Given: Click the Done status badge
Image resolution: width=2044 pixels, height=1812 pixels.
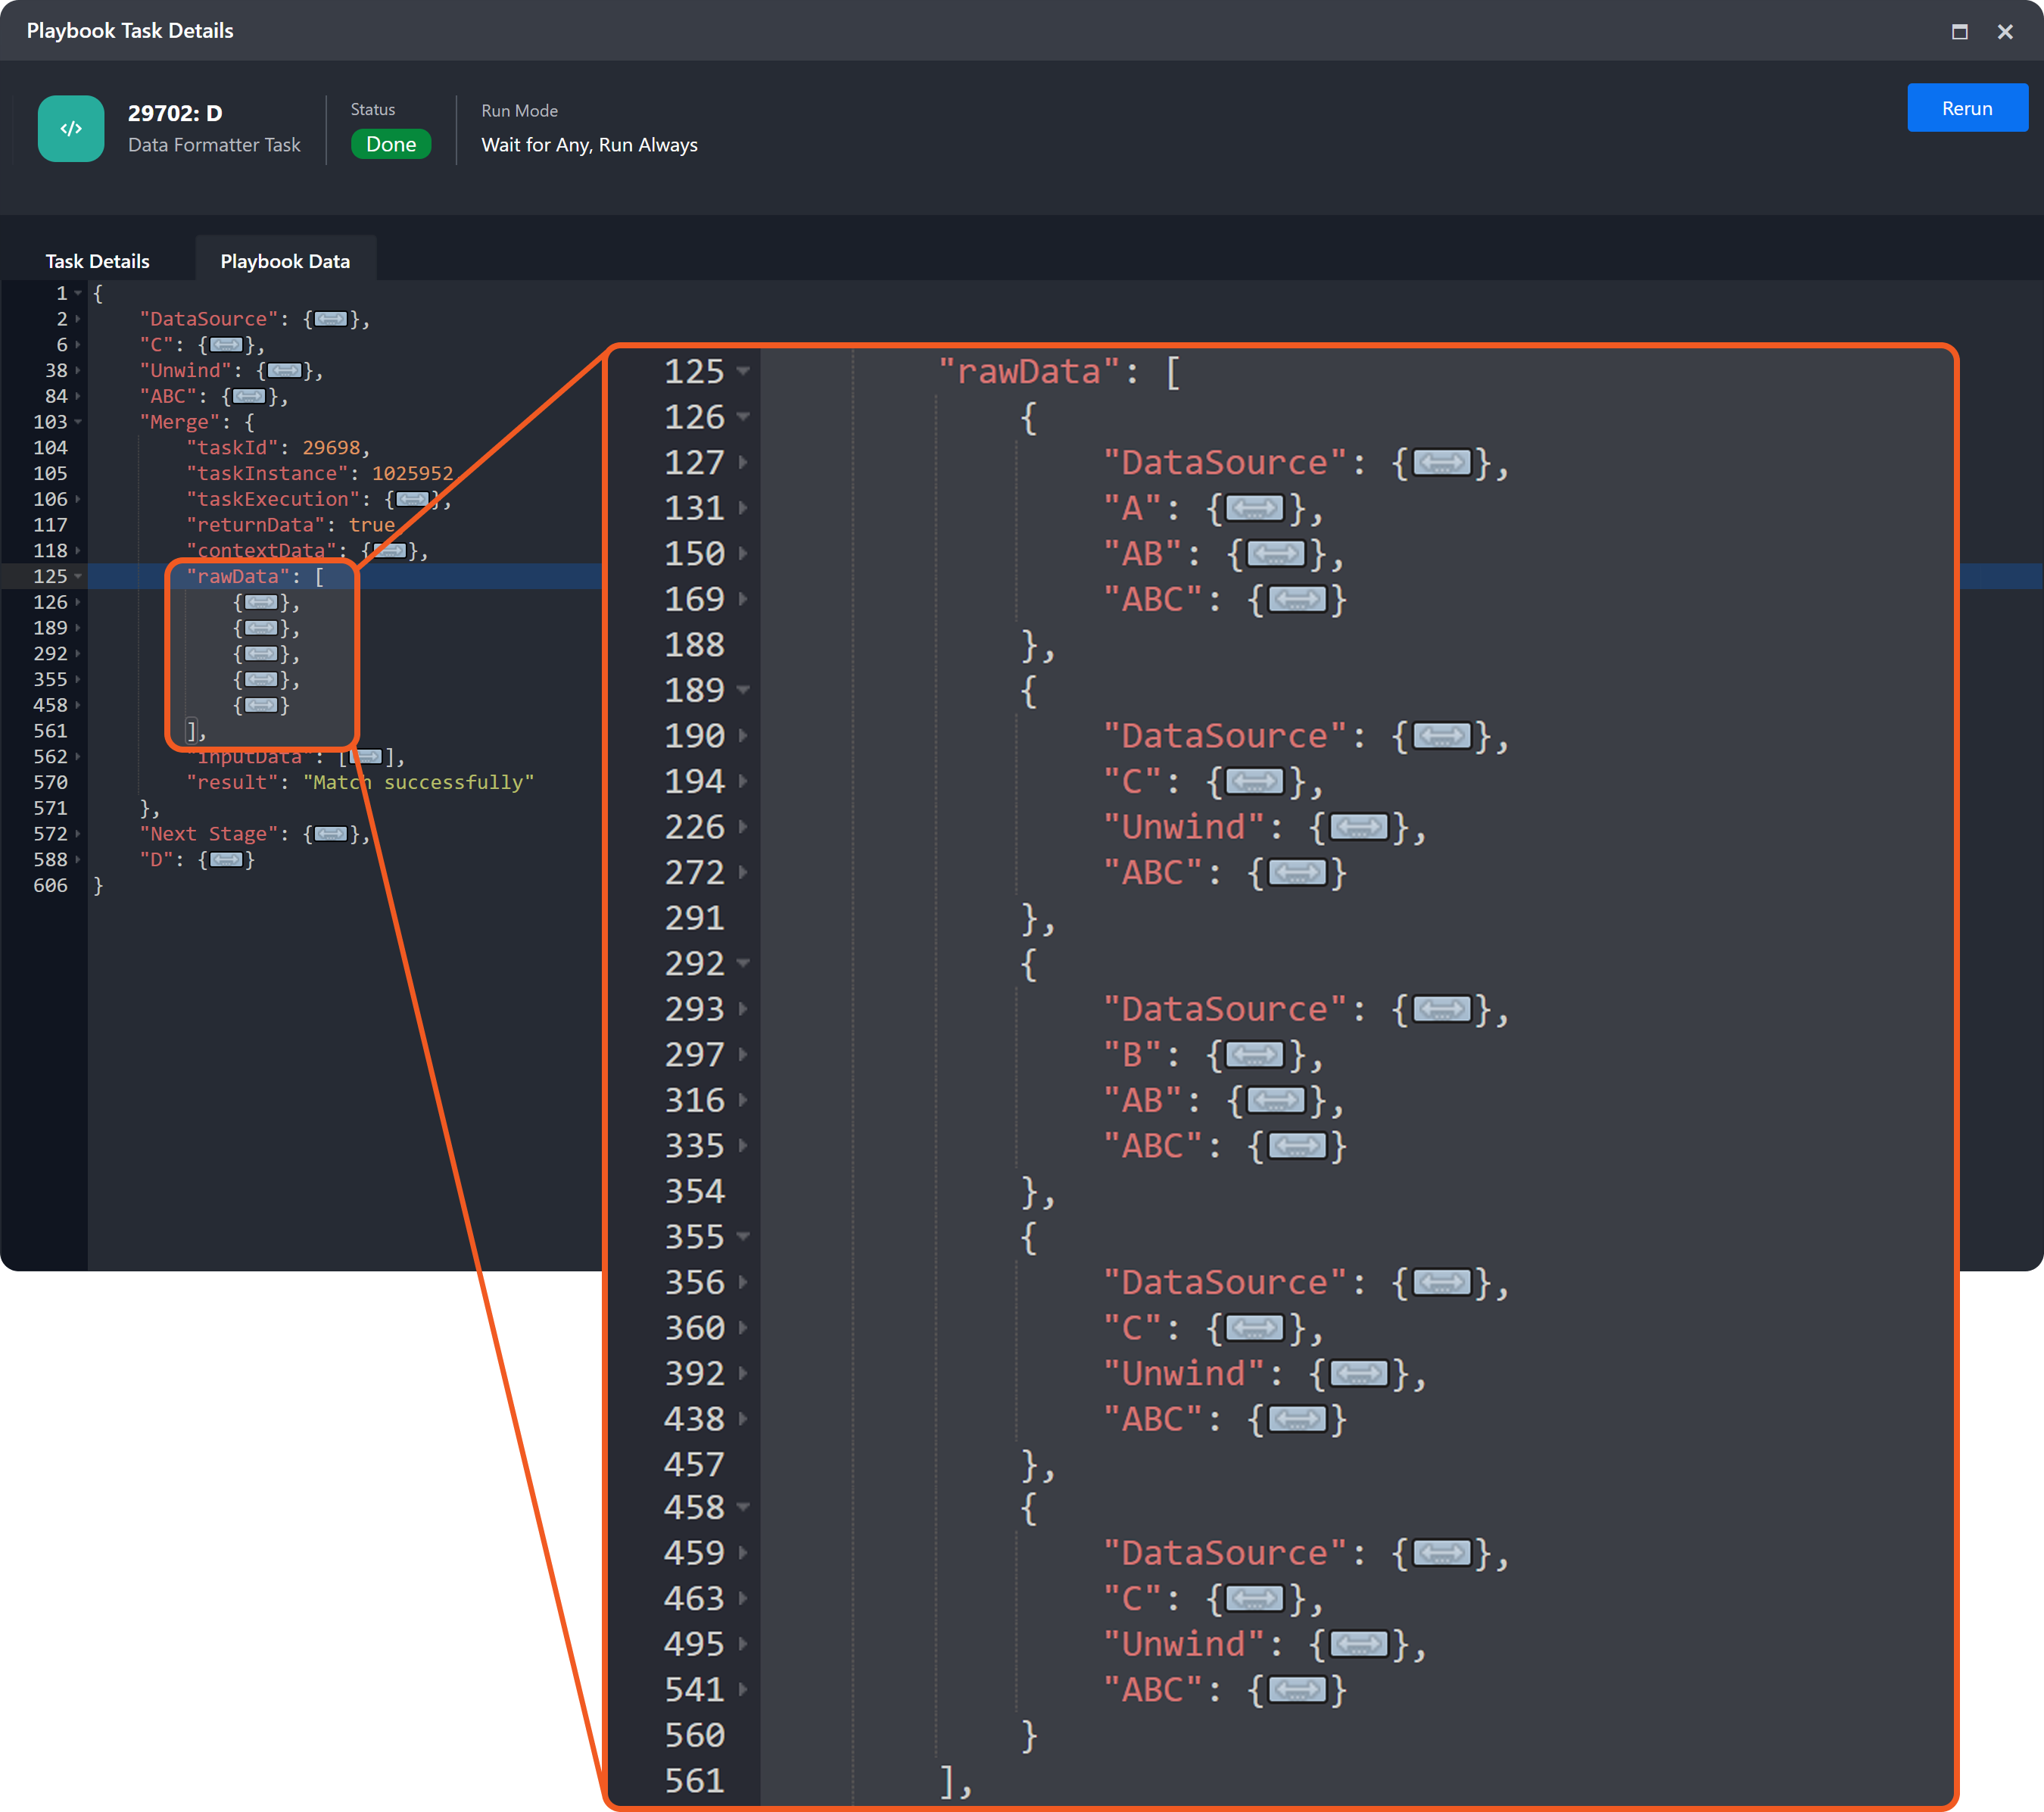Looking at the screenshot, I should point(391,144).
